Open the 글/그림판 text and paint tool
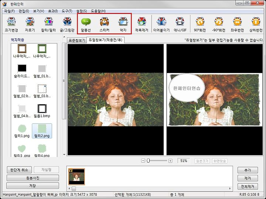Image resolution: width=266 pixels, height=199 pixels. pos(67,25)
